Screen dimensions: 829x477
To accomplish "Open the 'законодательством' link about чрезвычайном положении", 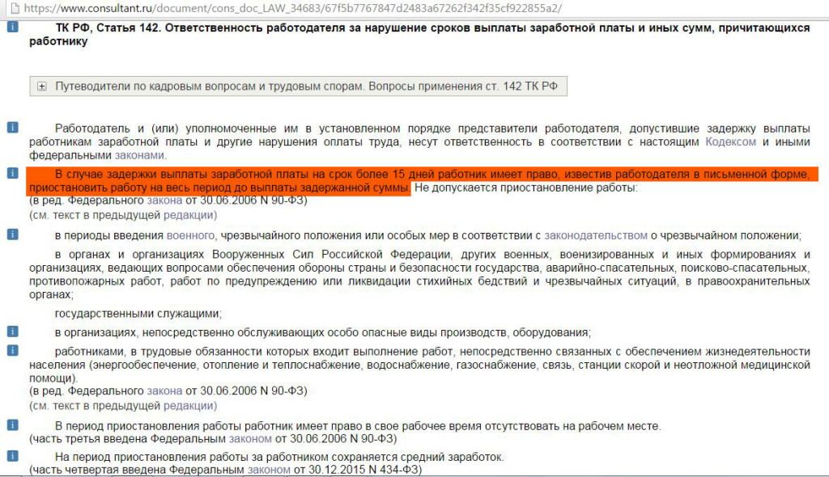I will coord(596,235).
